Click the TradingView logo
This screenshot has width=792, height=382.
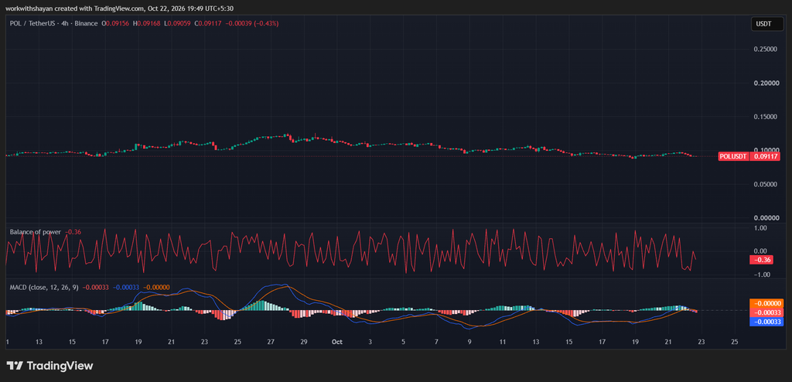pyautogui.click(x=50, y=366)
